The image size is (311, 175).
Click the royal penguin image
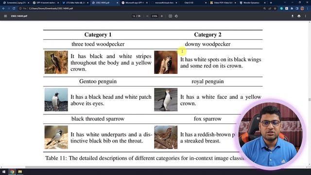click(166, 100)
